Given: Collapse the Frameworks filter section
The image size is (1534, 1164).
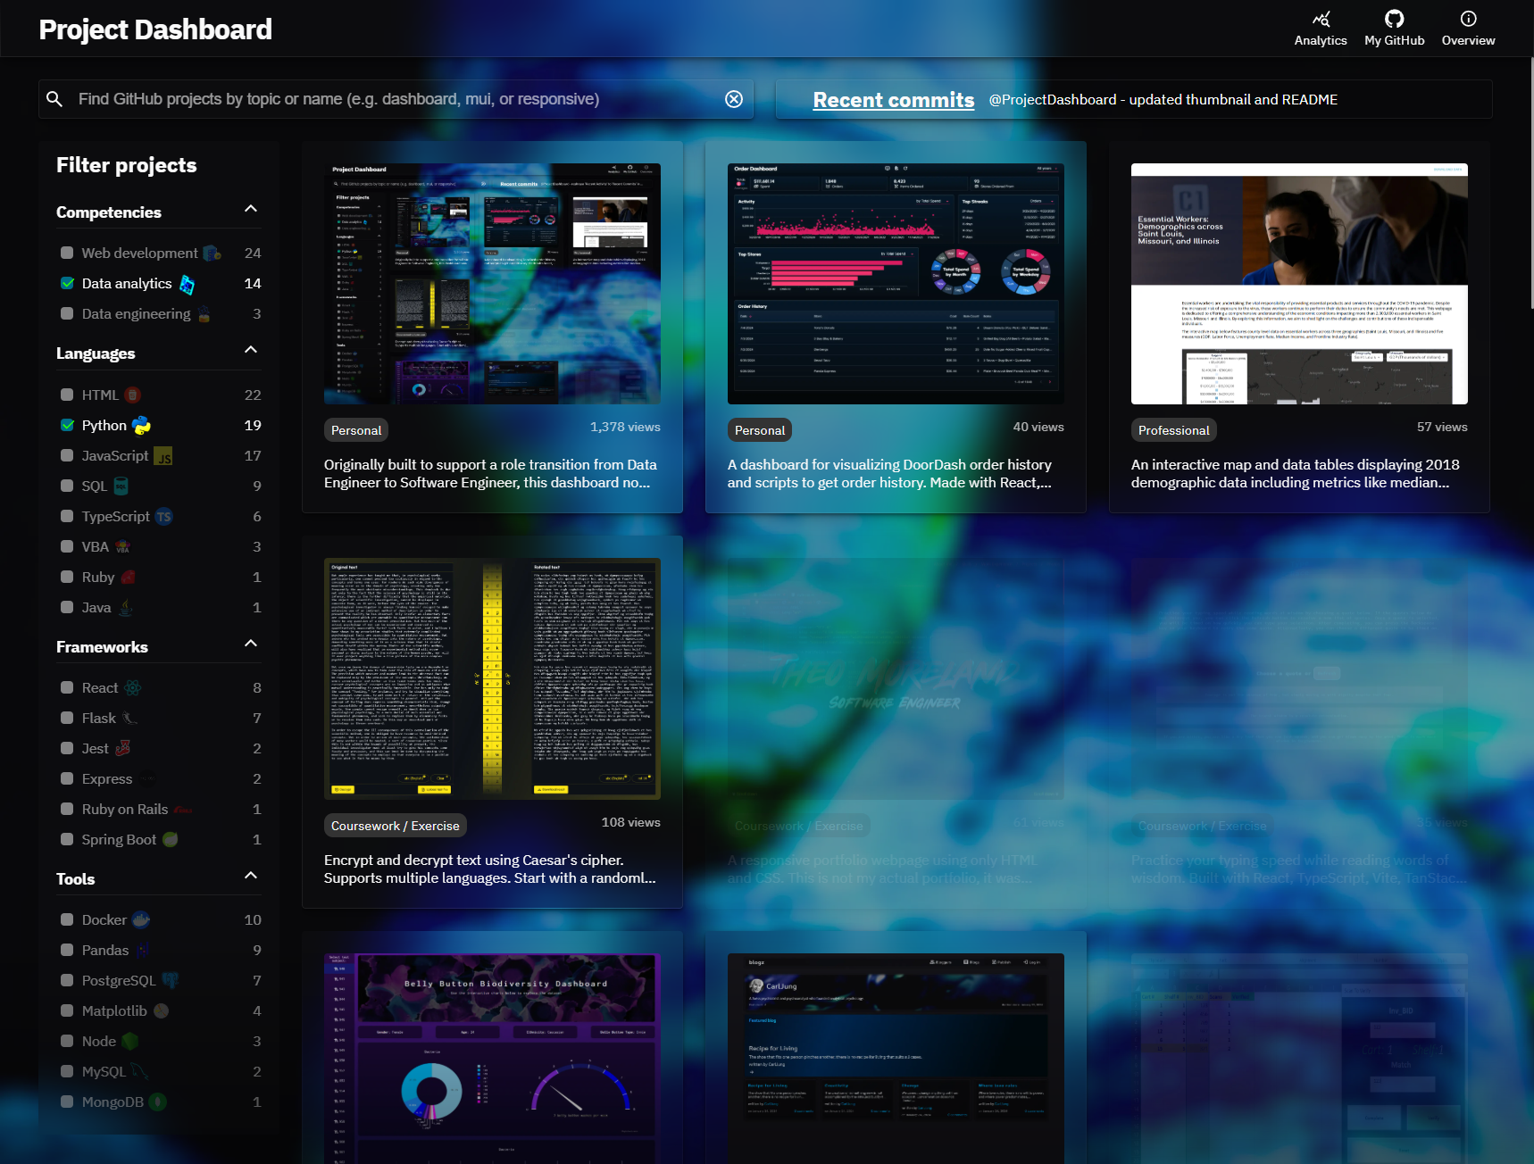Looking at the screenshot, I should click(251, 644).
